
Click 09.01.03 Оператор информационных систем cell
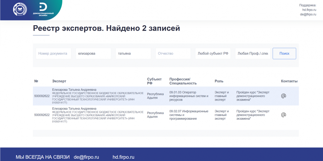pyautogui.click(x=189, y=96)
